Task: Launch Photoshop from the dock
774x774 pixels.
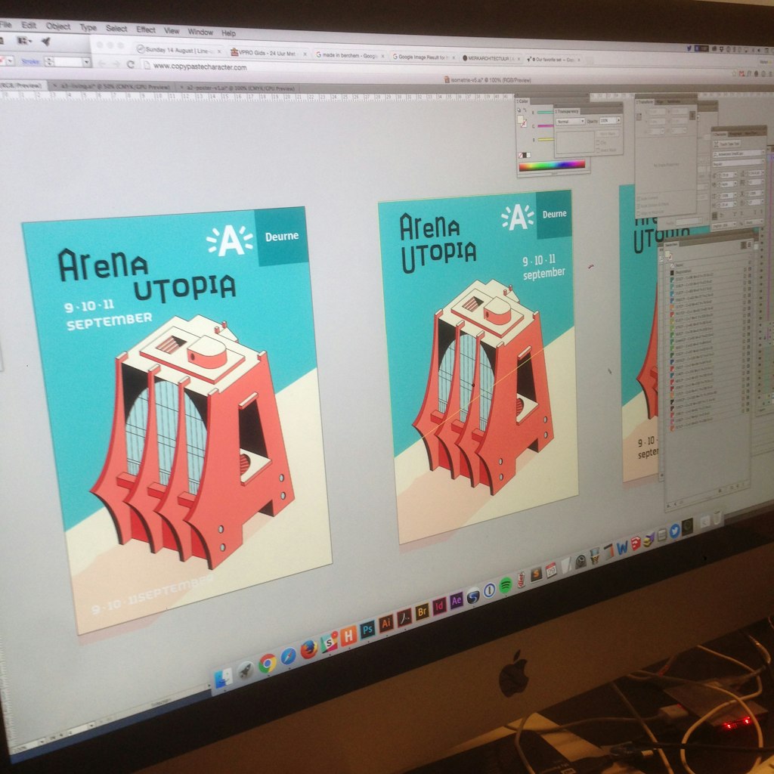Action: pyautogui.click(x=367, y=629)
